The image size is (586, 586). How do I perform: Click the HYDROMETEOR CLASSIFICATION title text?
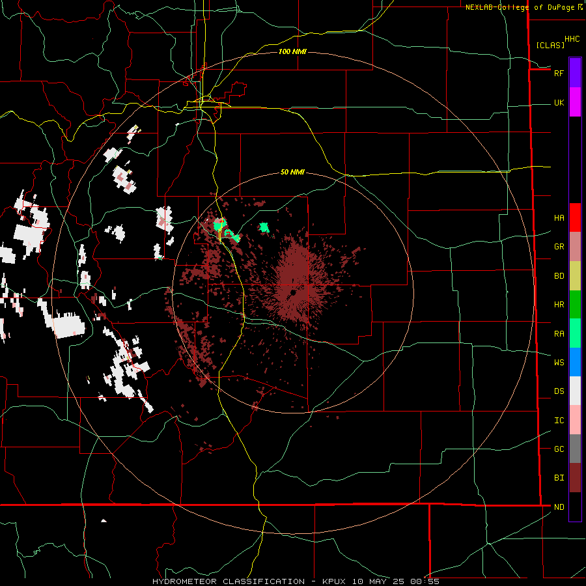pyautogui.click(x=229, y=581)
